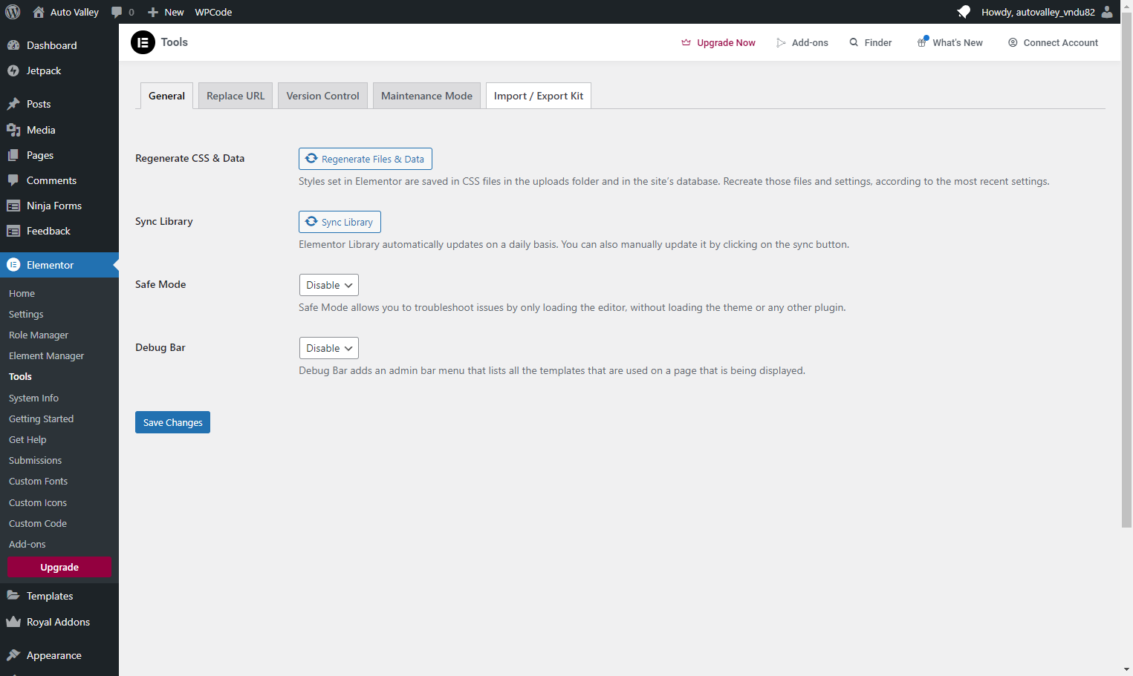Click Connect Account link
Screen dimensions: 1133x676
click(1053, 42)
